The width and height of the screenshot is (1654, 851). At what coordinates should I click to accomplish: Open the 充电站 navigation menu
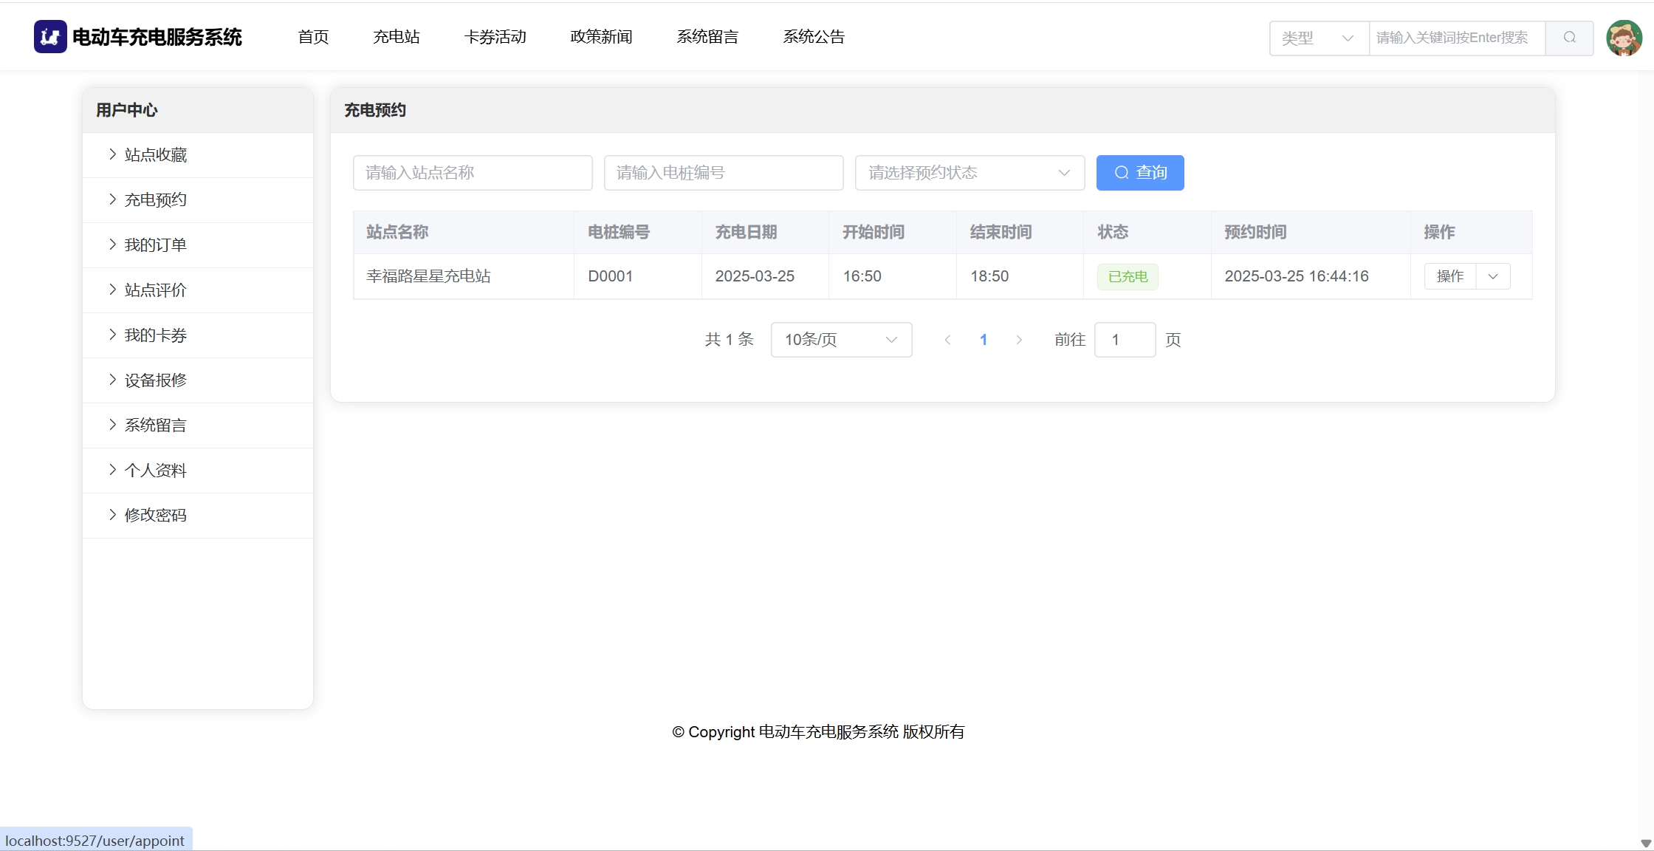(x=396, y=37)
